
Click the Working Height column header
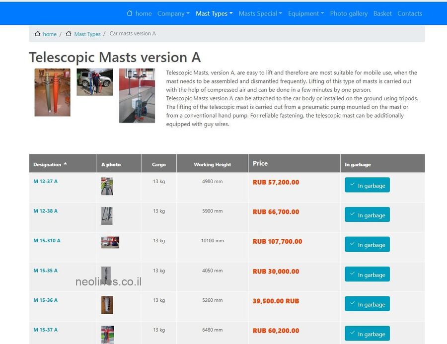click(213, 163)
